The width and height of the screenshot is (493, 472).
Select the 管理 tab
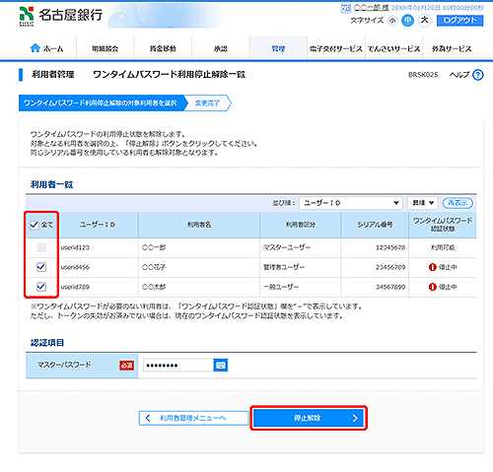(x=278, y=48)
